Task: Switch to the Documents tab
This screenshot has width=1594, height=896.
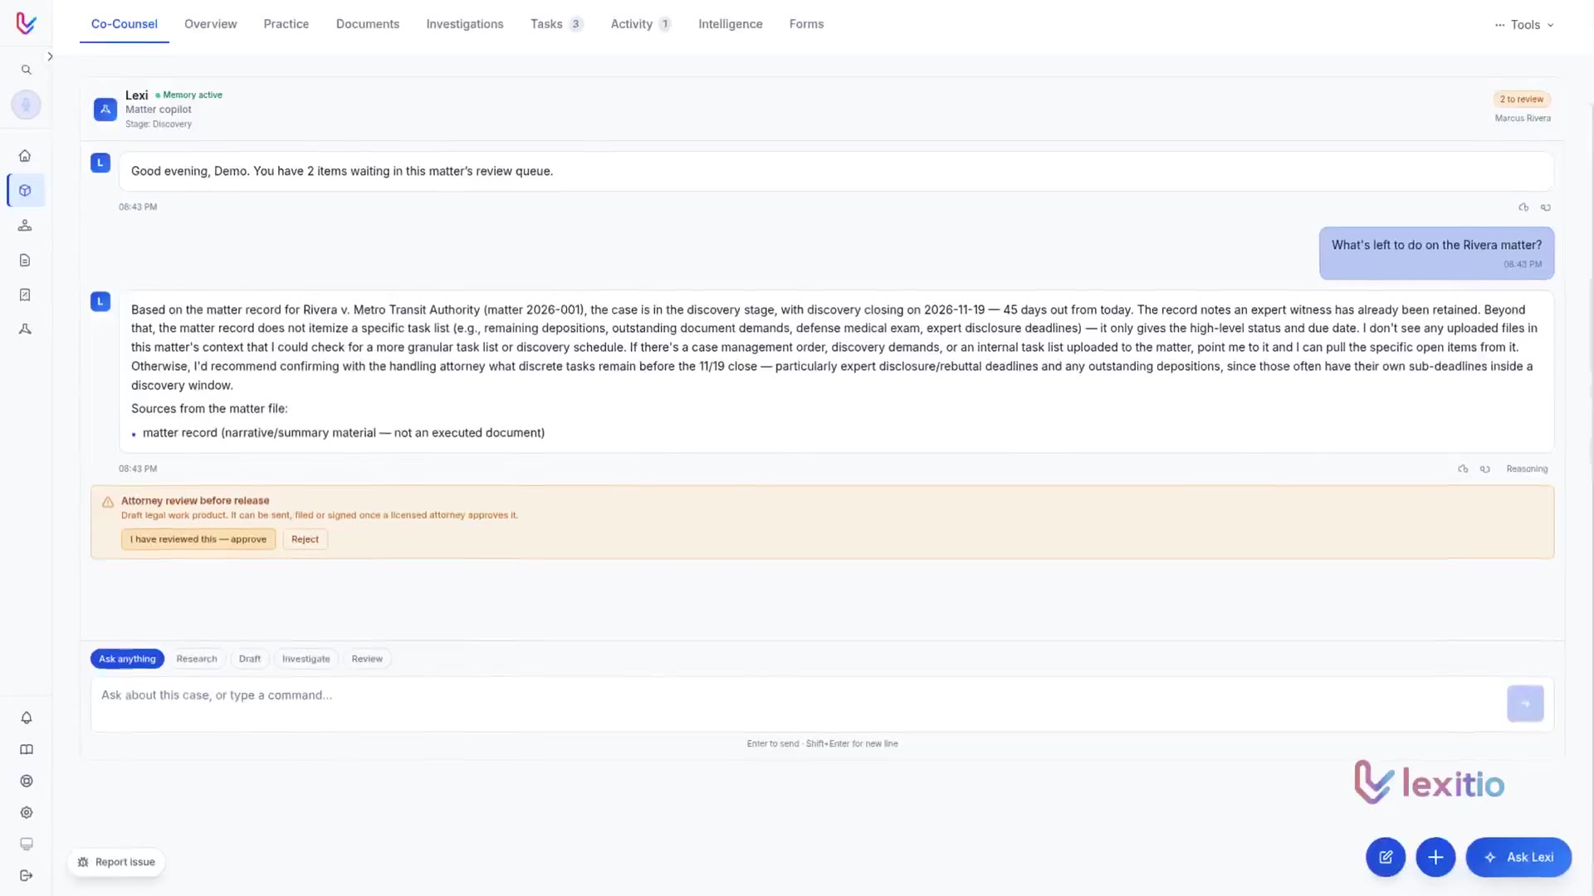Action: tap(368, 24)
